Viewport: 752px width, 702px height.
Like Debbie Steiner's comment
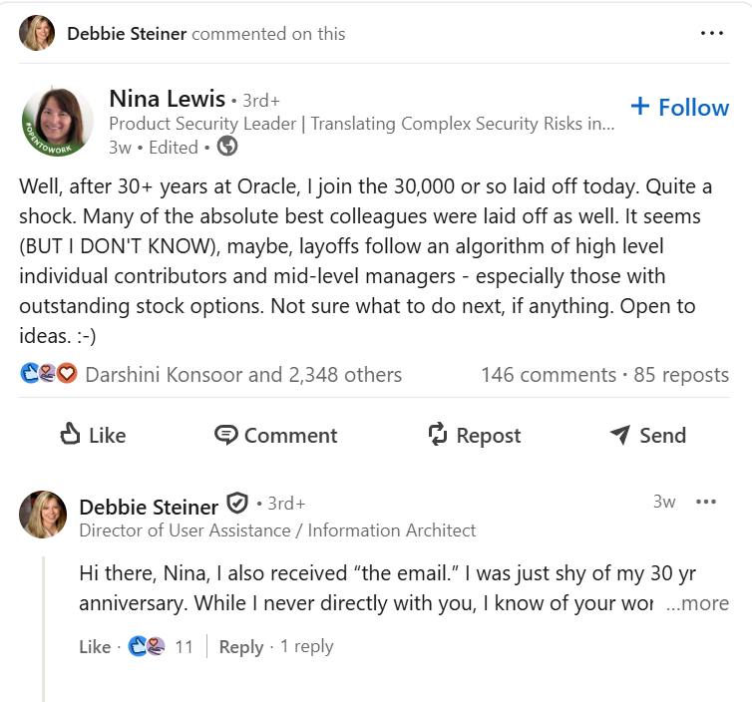[x=95, y=646]
